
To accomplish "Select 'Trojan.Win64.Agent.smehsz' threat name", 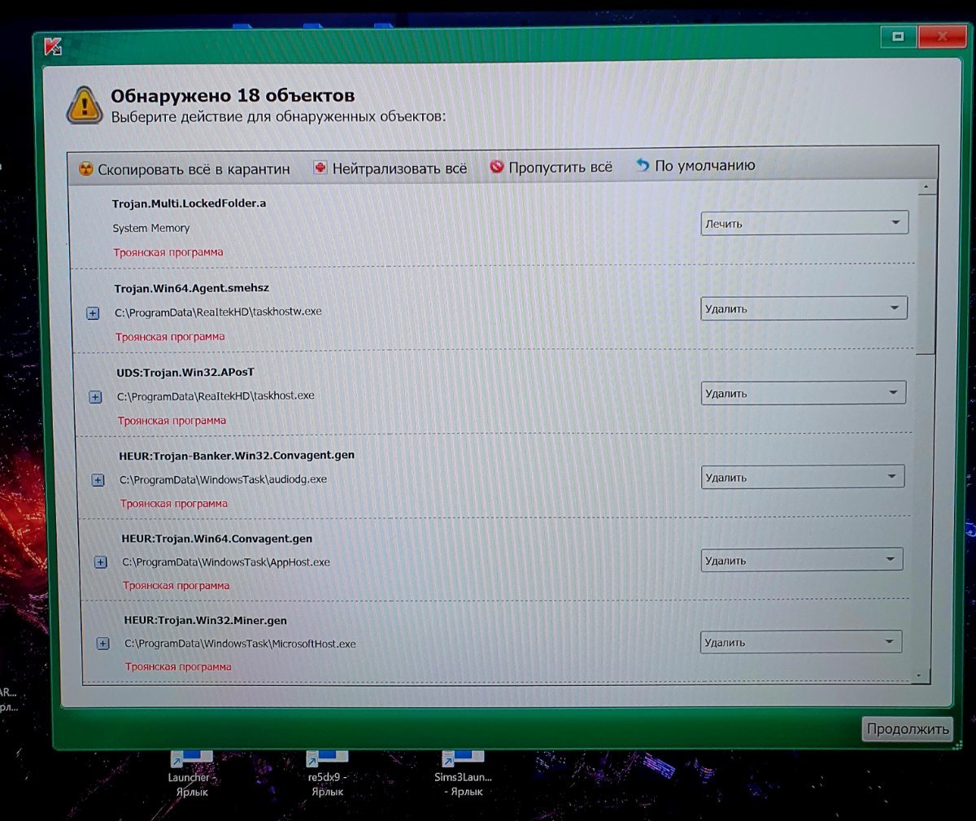I will [192, 288].
